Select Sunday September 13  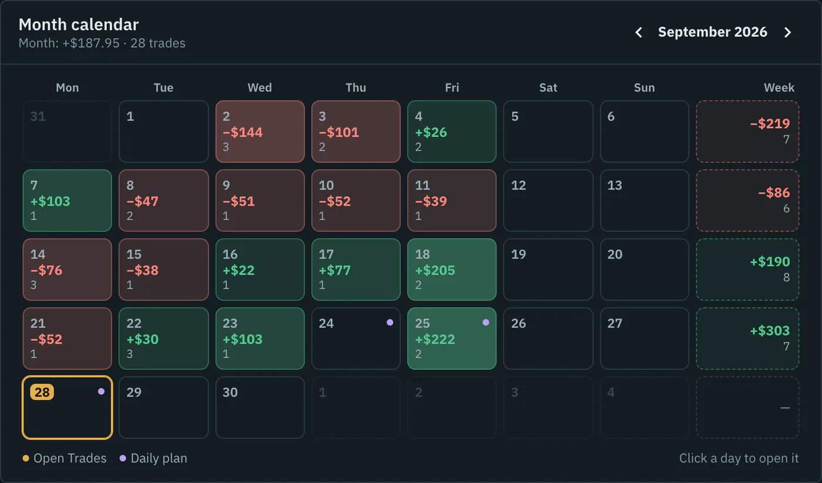(x=645, y=200)
